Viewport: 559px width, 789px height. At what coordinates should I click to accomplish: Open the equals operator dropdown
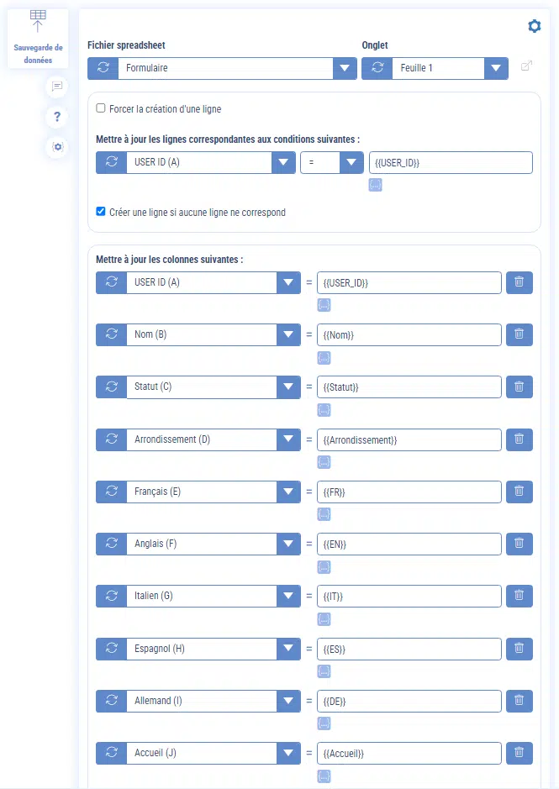(x=351, y=163)
